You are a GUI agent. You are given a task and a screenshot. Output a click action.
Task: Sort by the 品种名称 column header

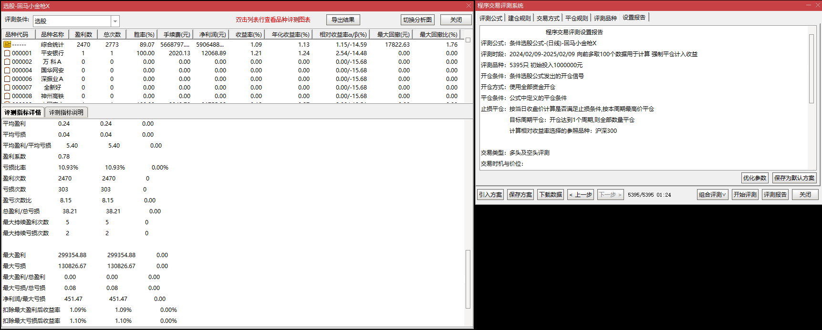click(52, 34)
